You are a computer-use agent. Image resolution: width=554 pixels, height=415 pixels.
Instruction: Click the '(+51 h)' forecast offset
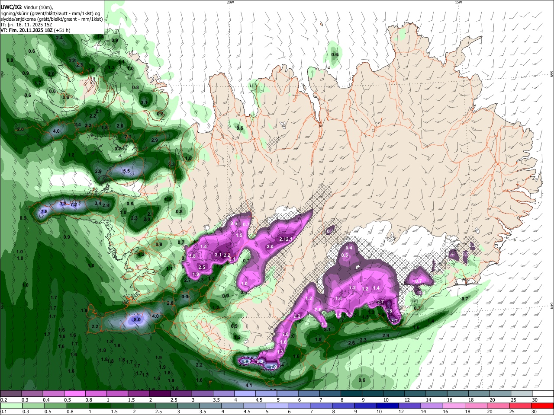(x=62, y=30)
